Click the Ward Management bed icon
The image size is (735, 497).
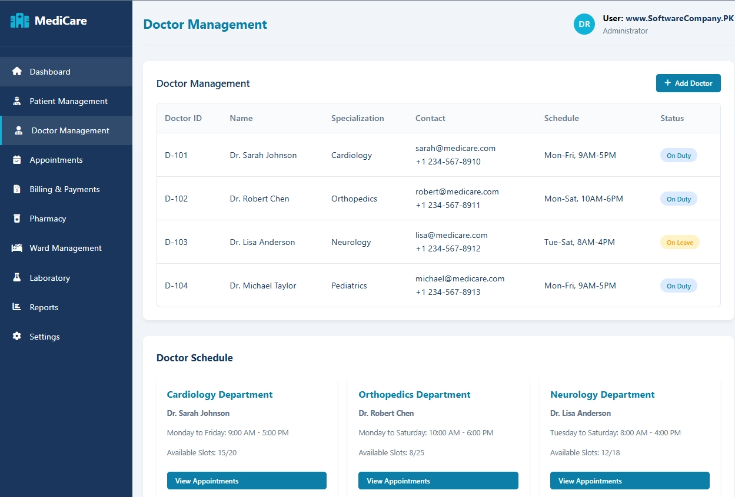tap(18, 248)
